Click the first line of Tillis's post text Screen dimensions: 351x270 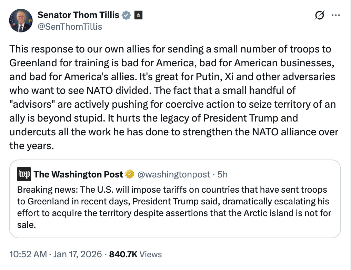point(170,49)
